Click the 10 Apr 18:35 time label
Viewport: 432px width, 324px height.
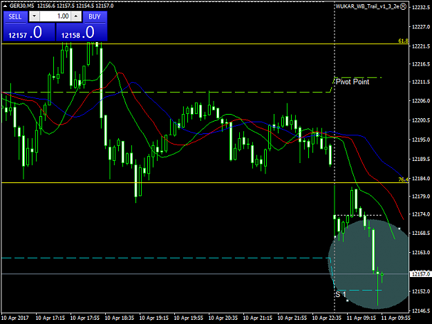pyautogui.click(x=120, y=318)
